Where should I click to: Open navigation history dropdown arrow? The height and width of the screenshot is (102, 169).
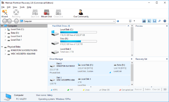pos(13,21)
